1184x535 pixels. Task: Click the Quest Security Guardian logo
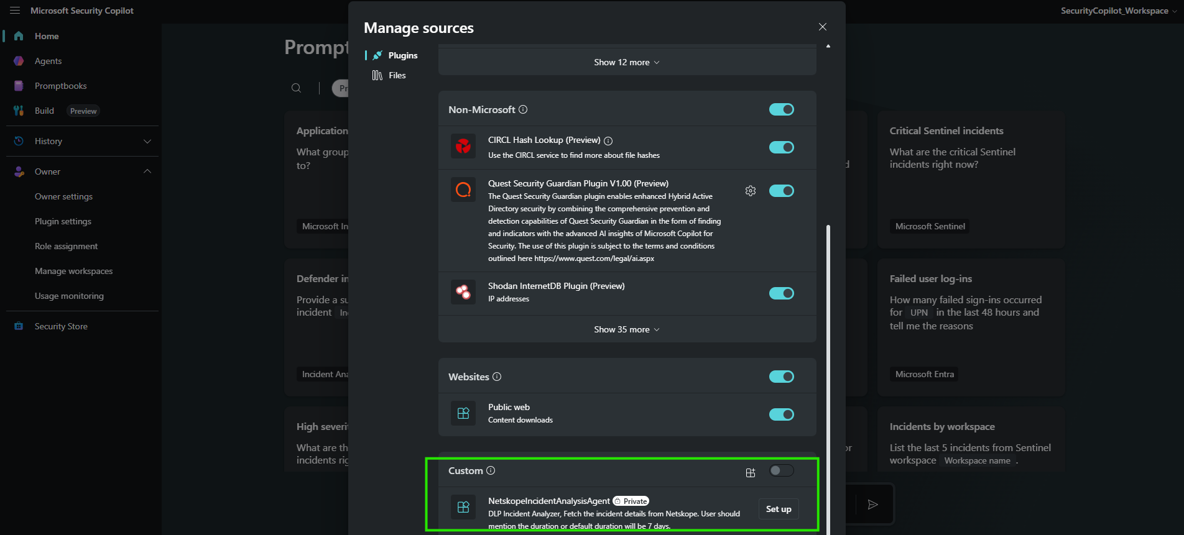point(463,190)
